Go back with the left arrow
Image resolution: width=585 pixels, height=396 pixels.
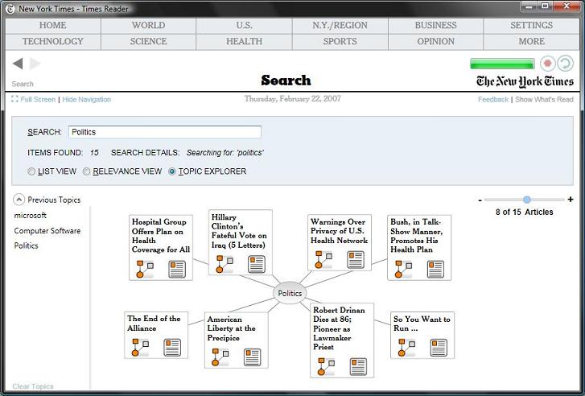[x=18, y=64]
